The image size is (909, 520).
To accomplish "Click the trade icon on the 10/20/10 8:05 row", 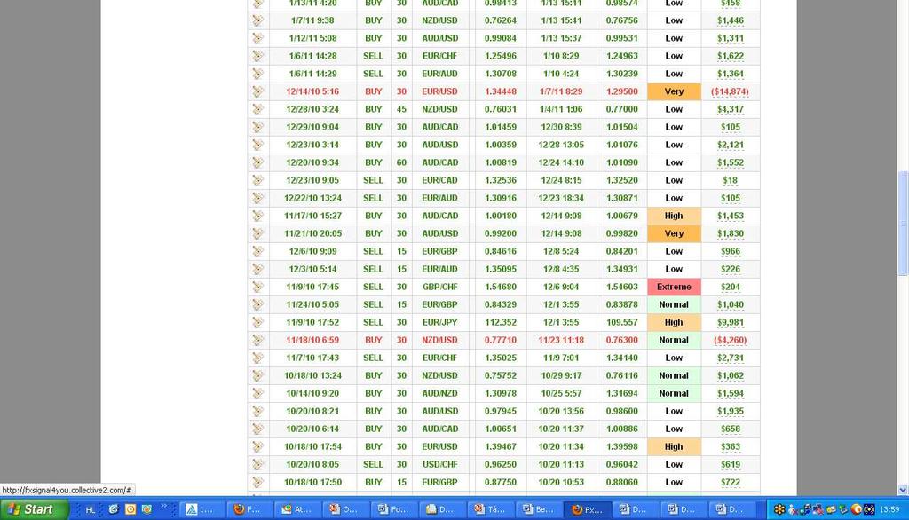I will point(258,464).
